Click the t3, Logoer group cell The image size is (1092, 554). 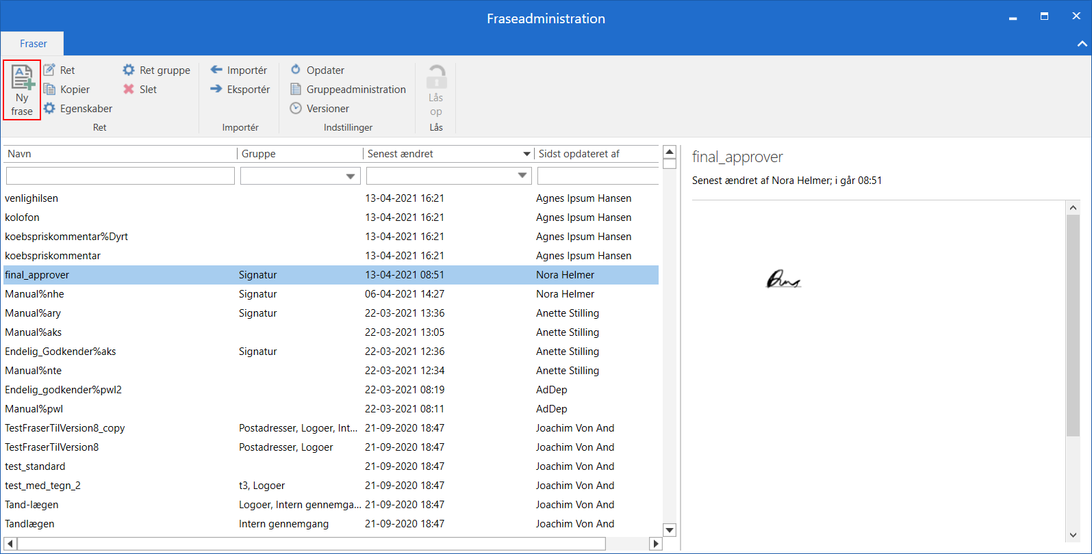(262, 486)
